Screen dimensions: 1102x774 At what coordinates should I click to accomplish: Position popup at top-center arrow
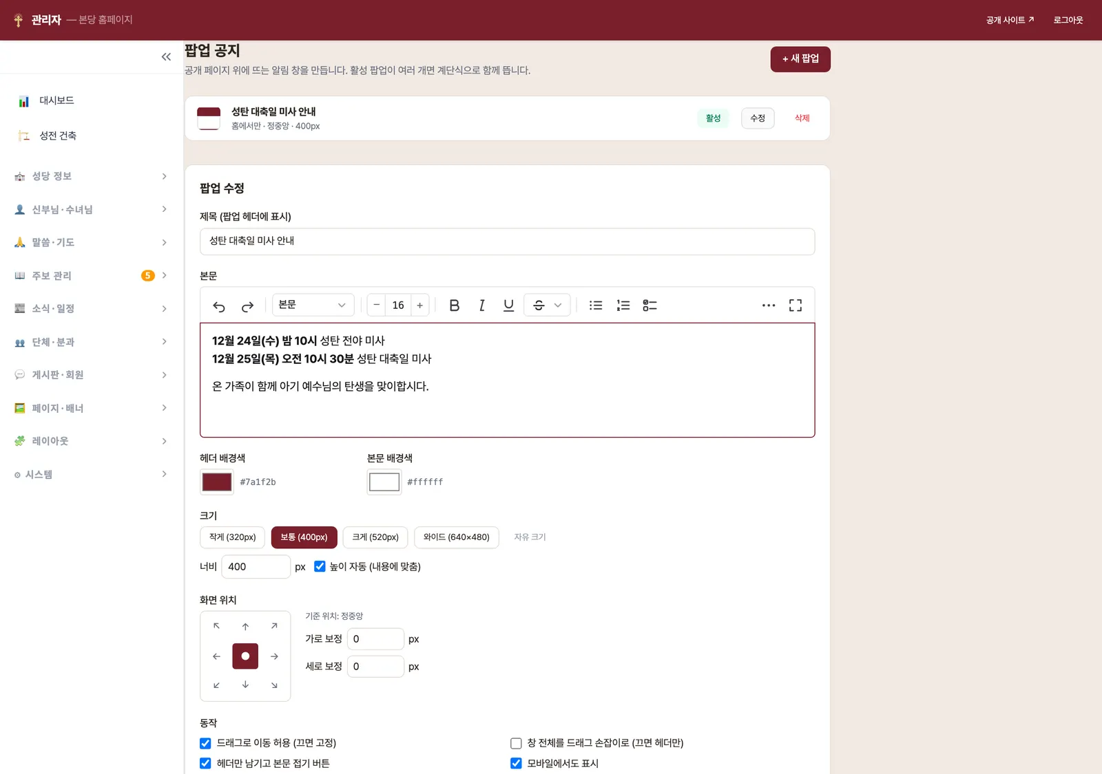pyautogui.click(x=245, y=626)
